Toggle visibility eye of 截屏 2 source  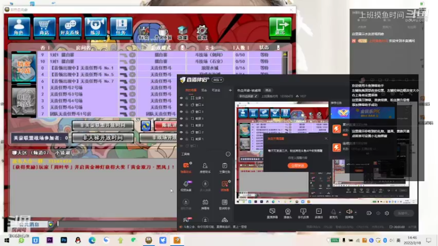click(x=181, y=125)
